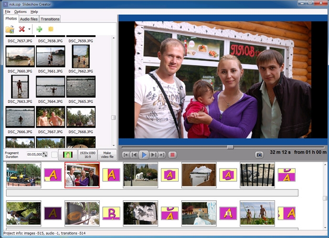The image size is (329, 238).
Task: Open the dropdown arrow beside delete icon
Action: point(29,30)
